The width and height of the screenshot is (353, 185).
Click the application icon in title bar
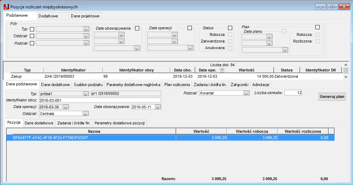coord(6,7)
